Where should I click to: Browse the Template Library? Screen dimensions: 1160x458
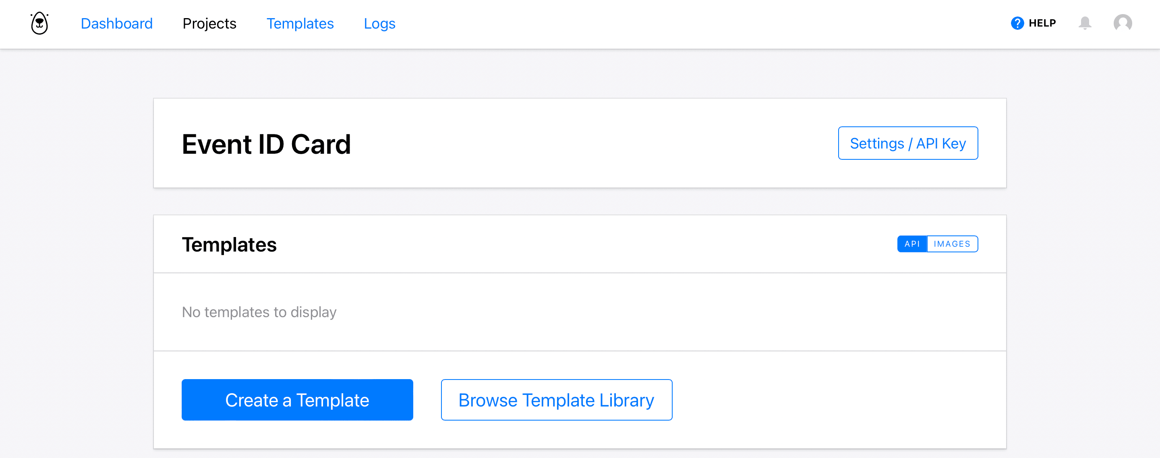click(x=555, y=400)
